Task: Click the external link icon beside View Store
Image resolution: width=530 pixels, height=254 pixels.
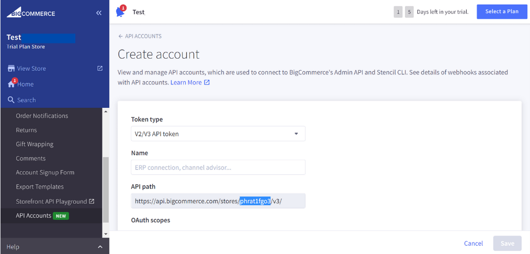Action: tap(100, 68)
